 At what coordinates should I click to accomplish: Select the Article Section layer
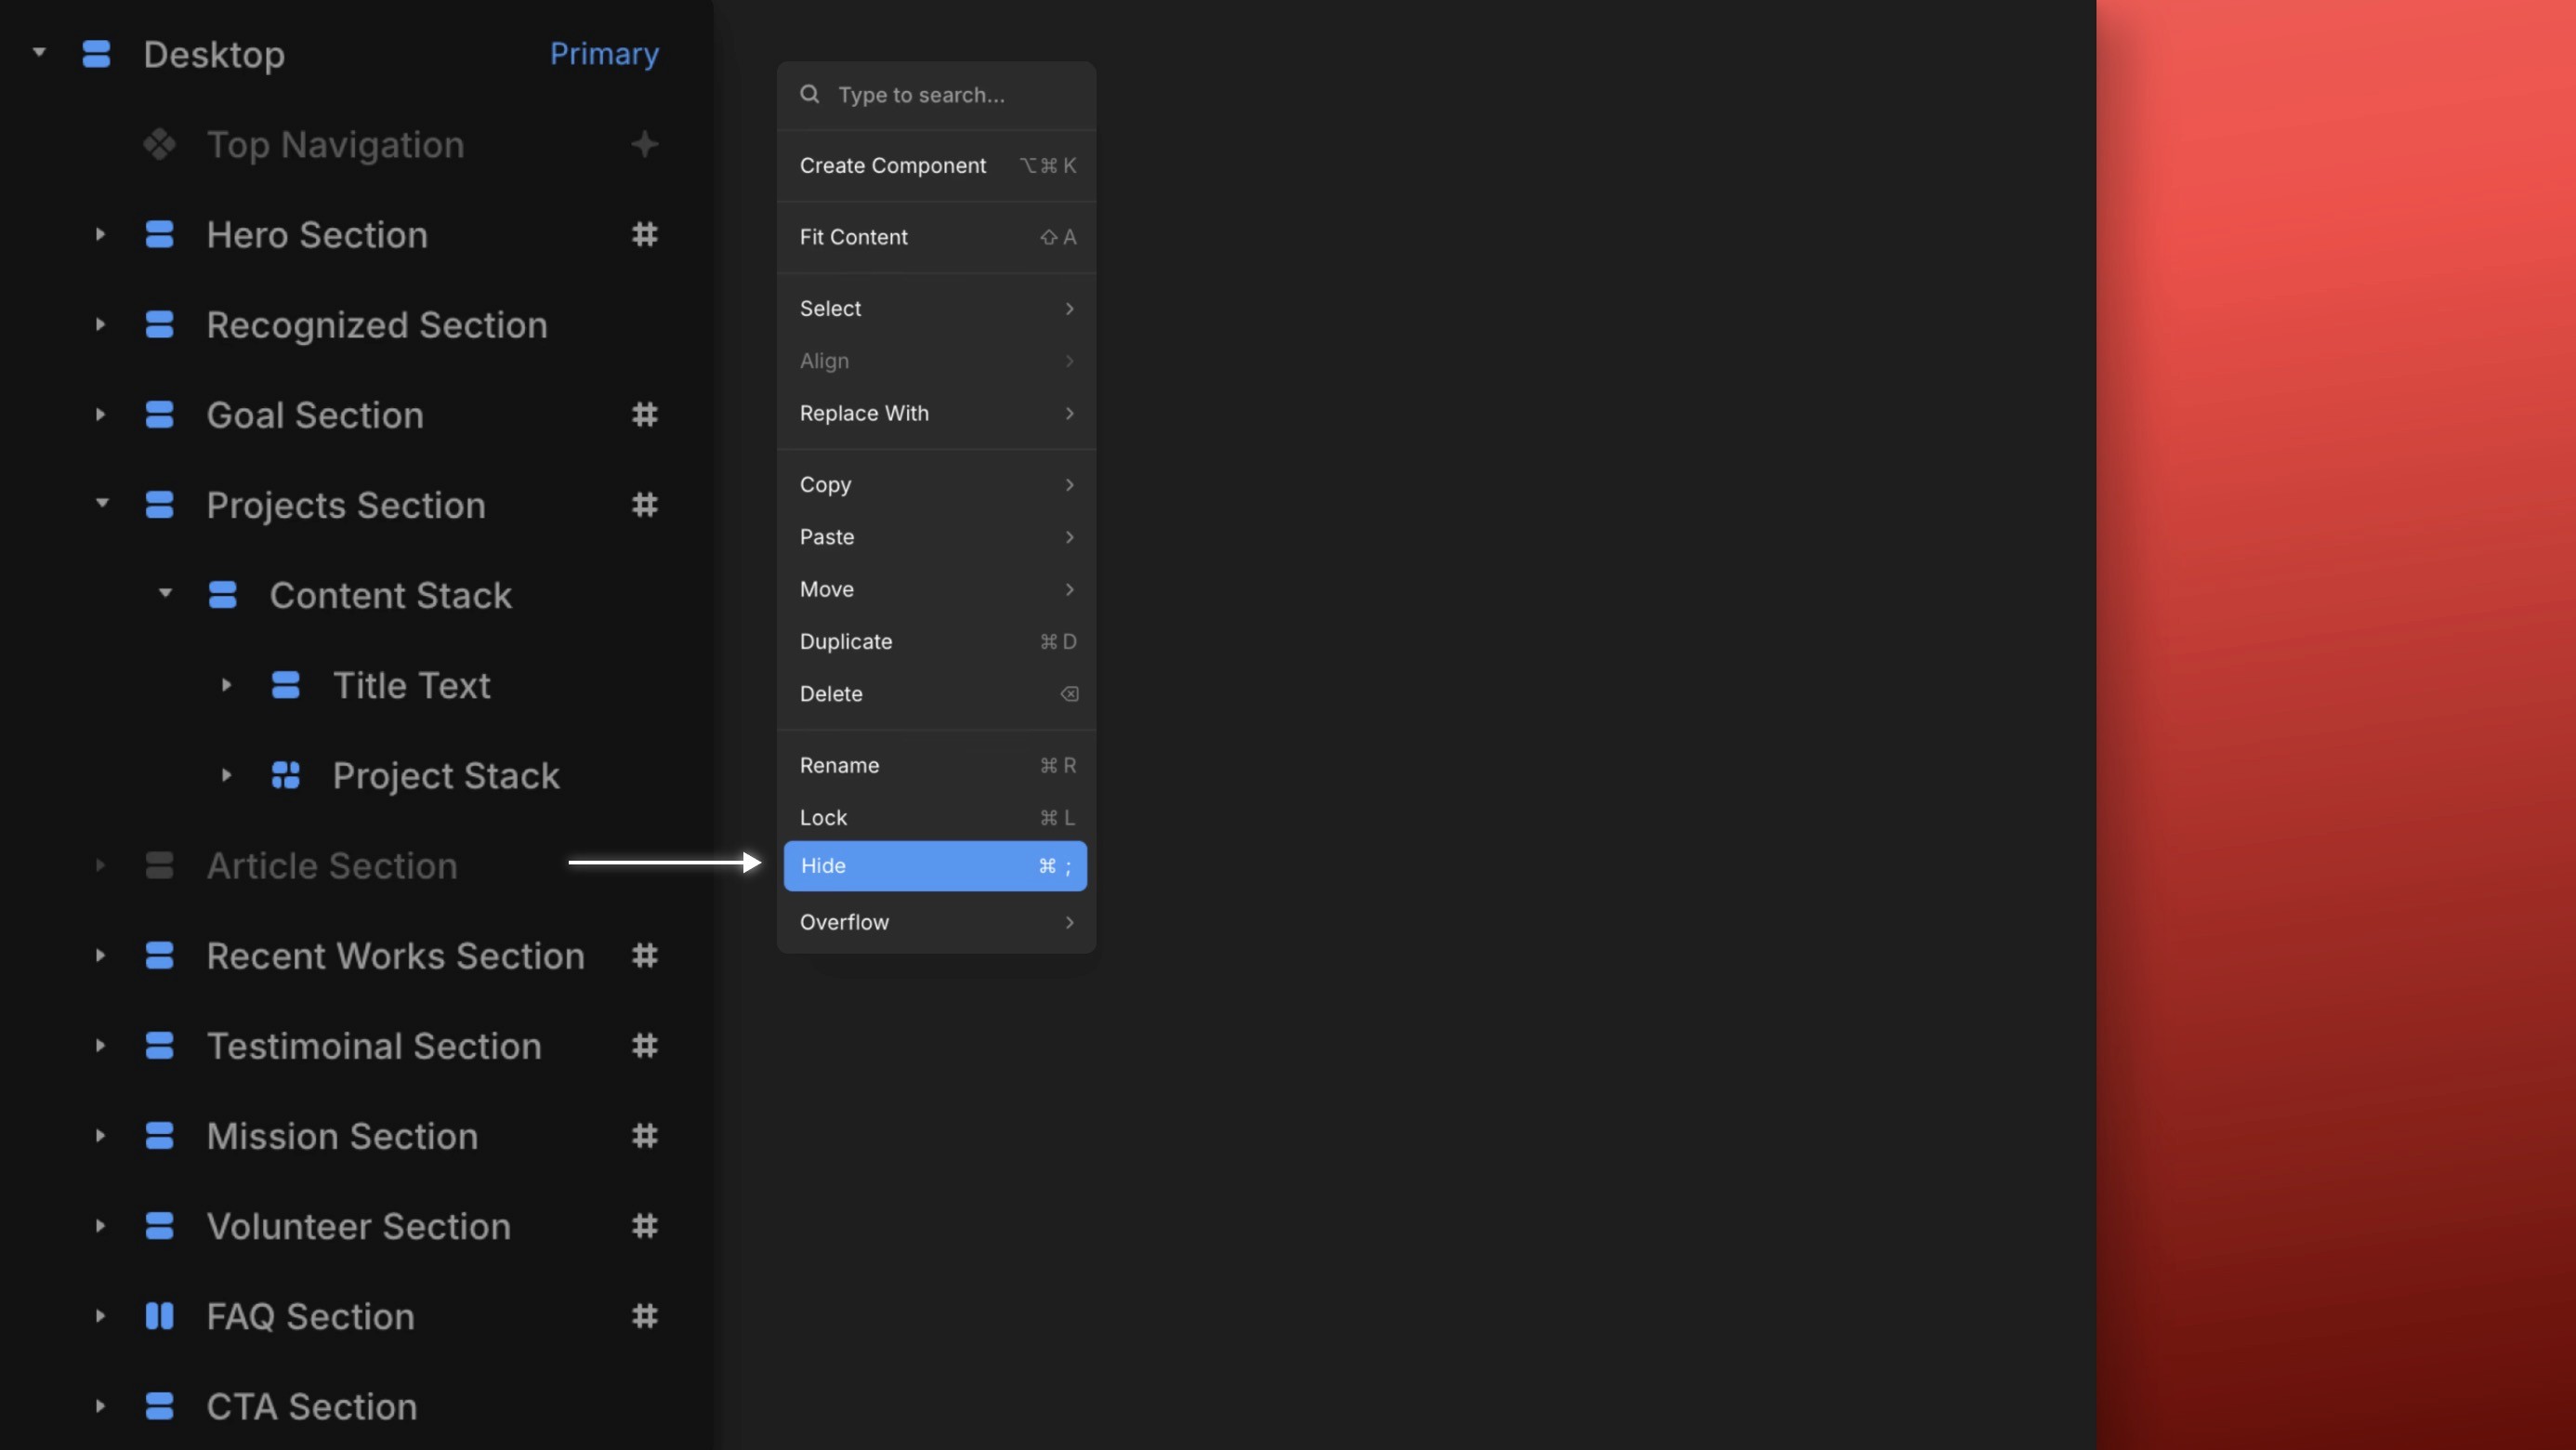click(x=331, y=866)
